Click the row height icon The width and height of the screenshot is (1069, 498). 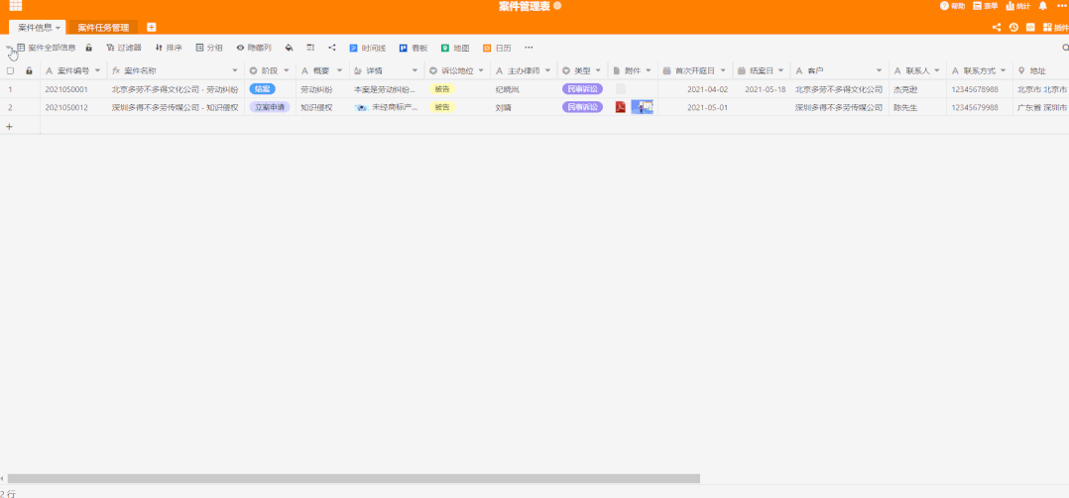[x=310, y=48]
